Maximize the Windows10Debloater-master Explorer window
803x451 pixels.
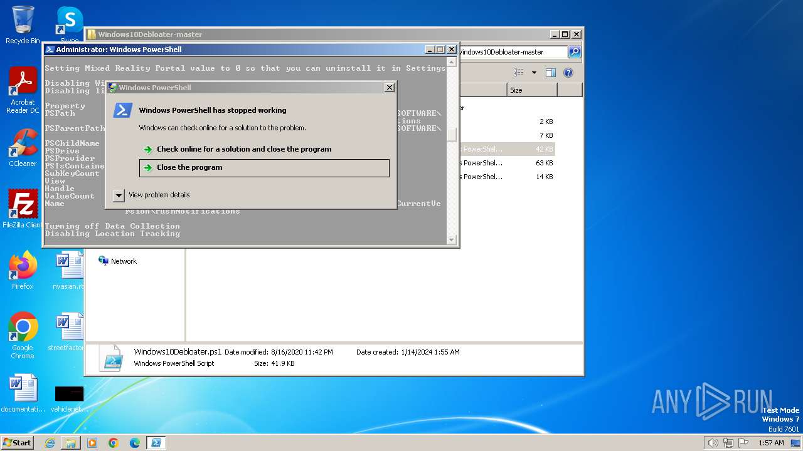coord(565,34)
